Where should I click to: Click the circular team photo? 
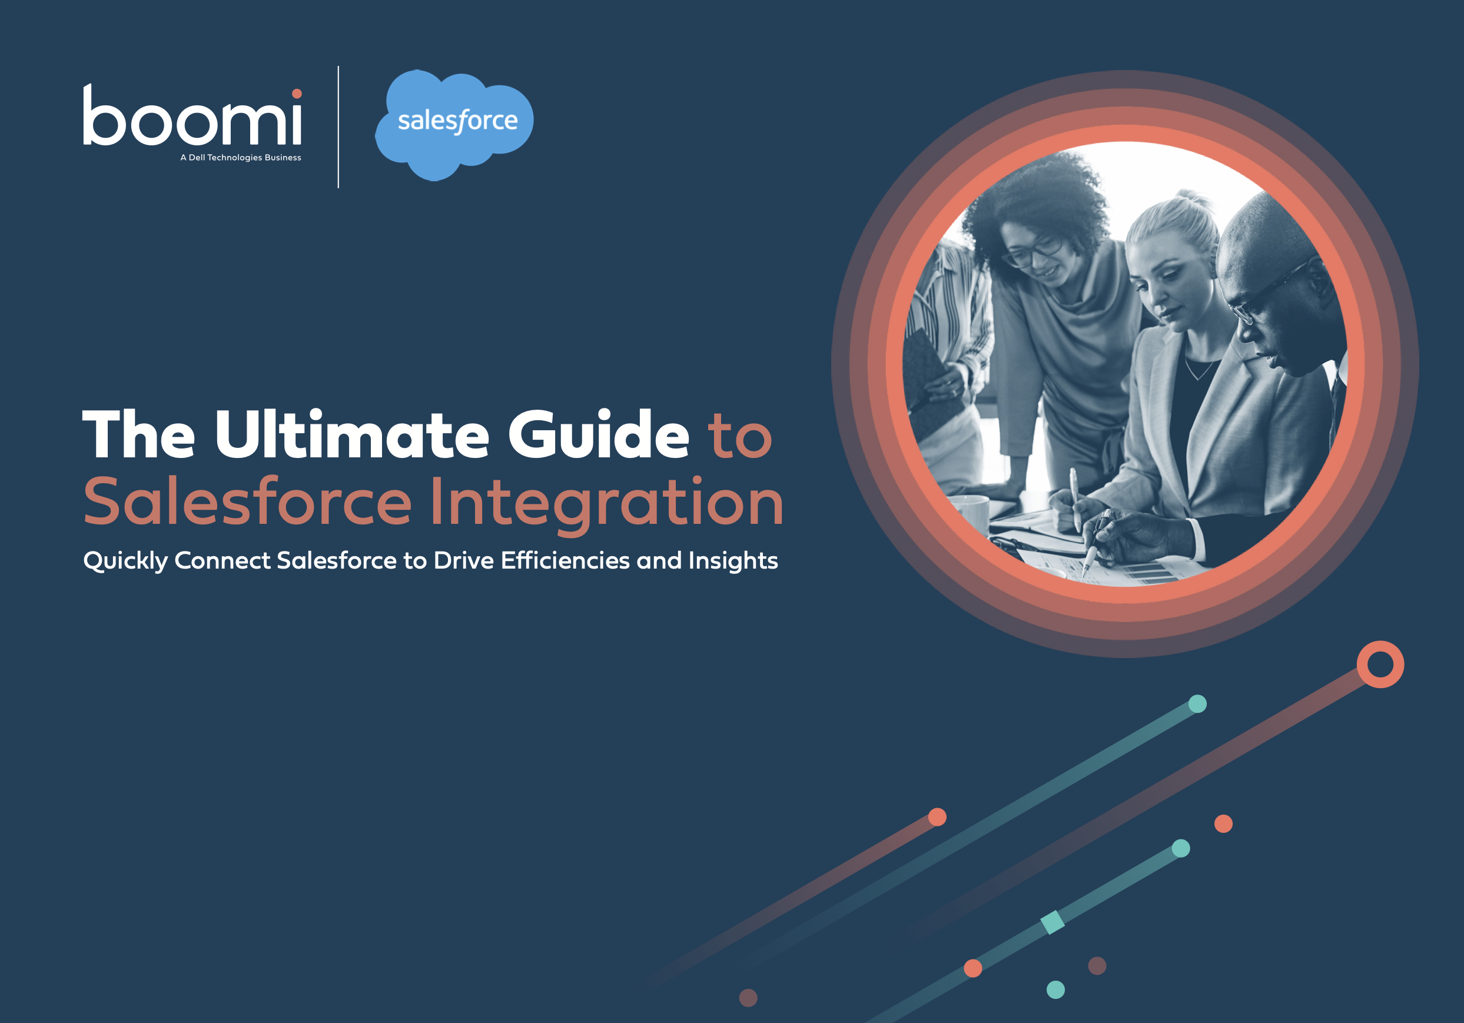1125,364
